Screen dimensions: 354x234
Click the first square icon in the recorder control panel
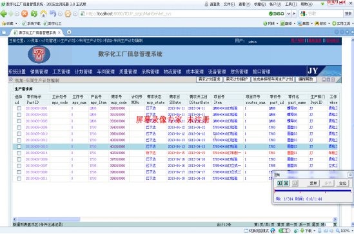pyautogui.click(x=279, y=183)
